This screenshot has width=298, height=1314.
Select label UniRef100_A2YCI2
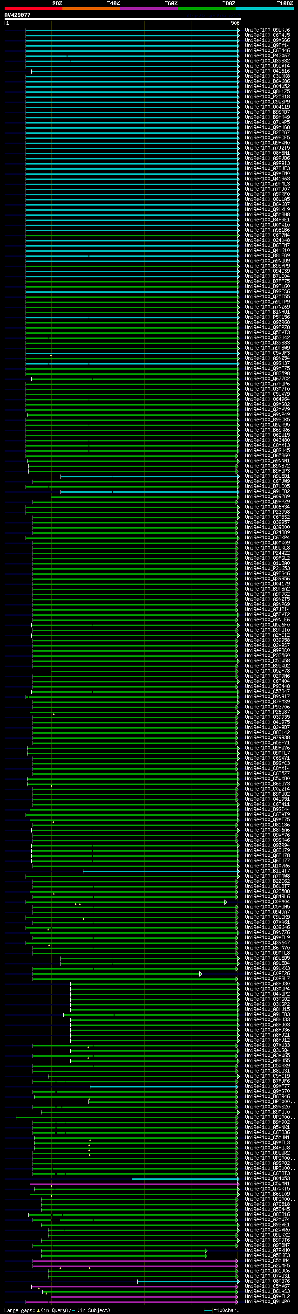point(267,635)
